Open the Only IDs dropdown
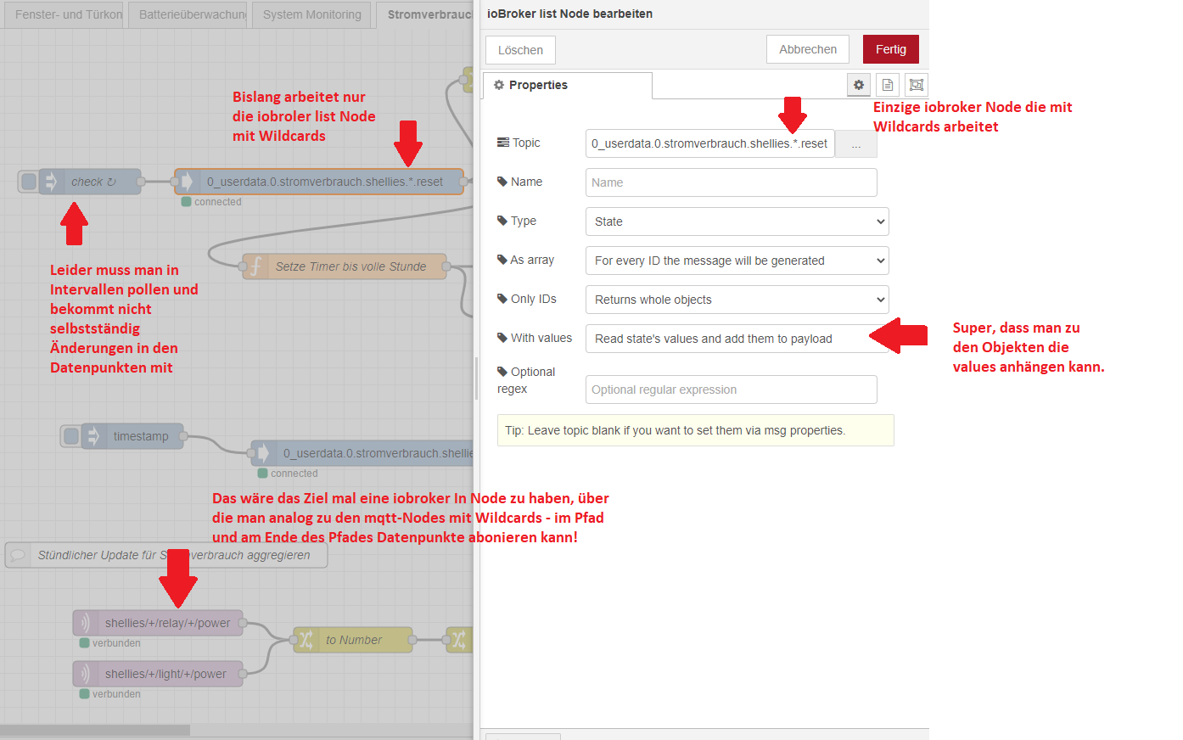 pyautogui.click(x=737, y=300)
